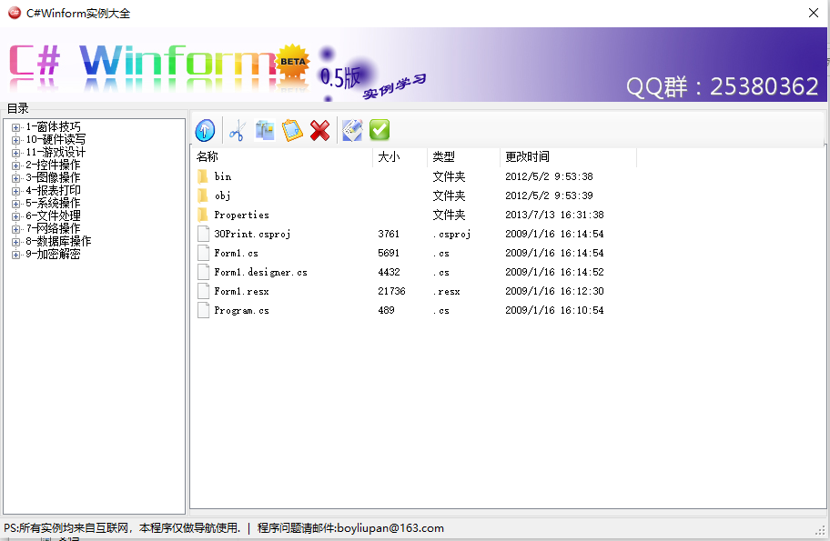Select the 2-控件操作 tree label
Image resolution: width=830 pixels, height=541 pixels.
[x=53, y=165]
